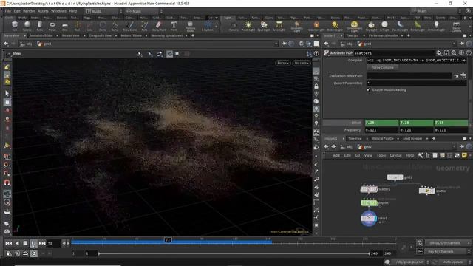Screen dimensions: 473x266
Task: Add a Caustic Light from the shelf
Action: (x=400, y=26)
